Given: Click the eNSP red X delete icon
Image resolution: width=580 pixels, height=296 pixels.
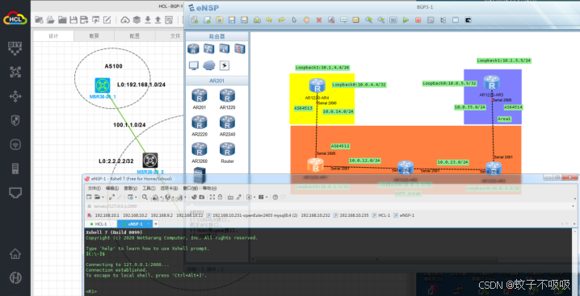Looking at the screenshot, I should (319, 20).
